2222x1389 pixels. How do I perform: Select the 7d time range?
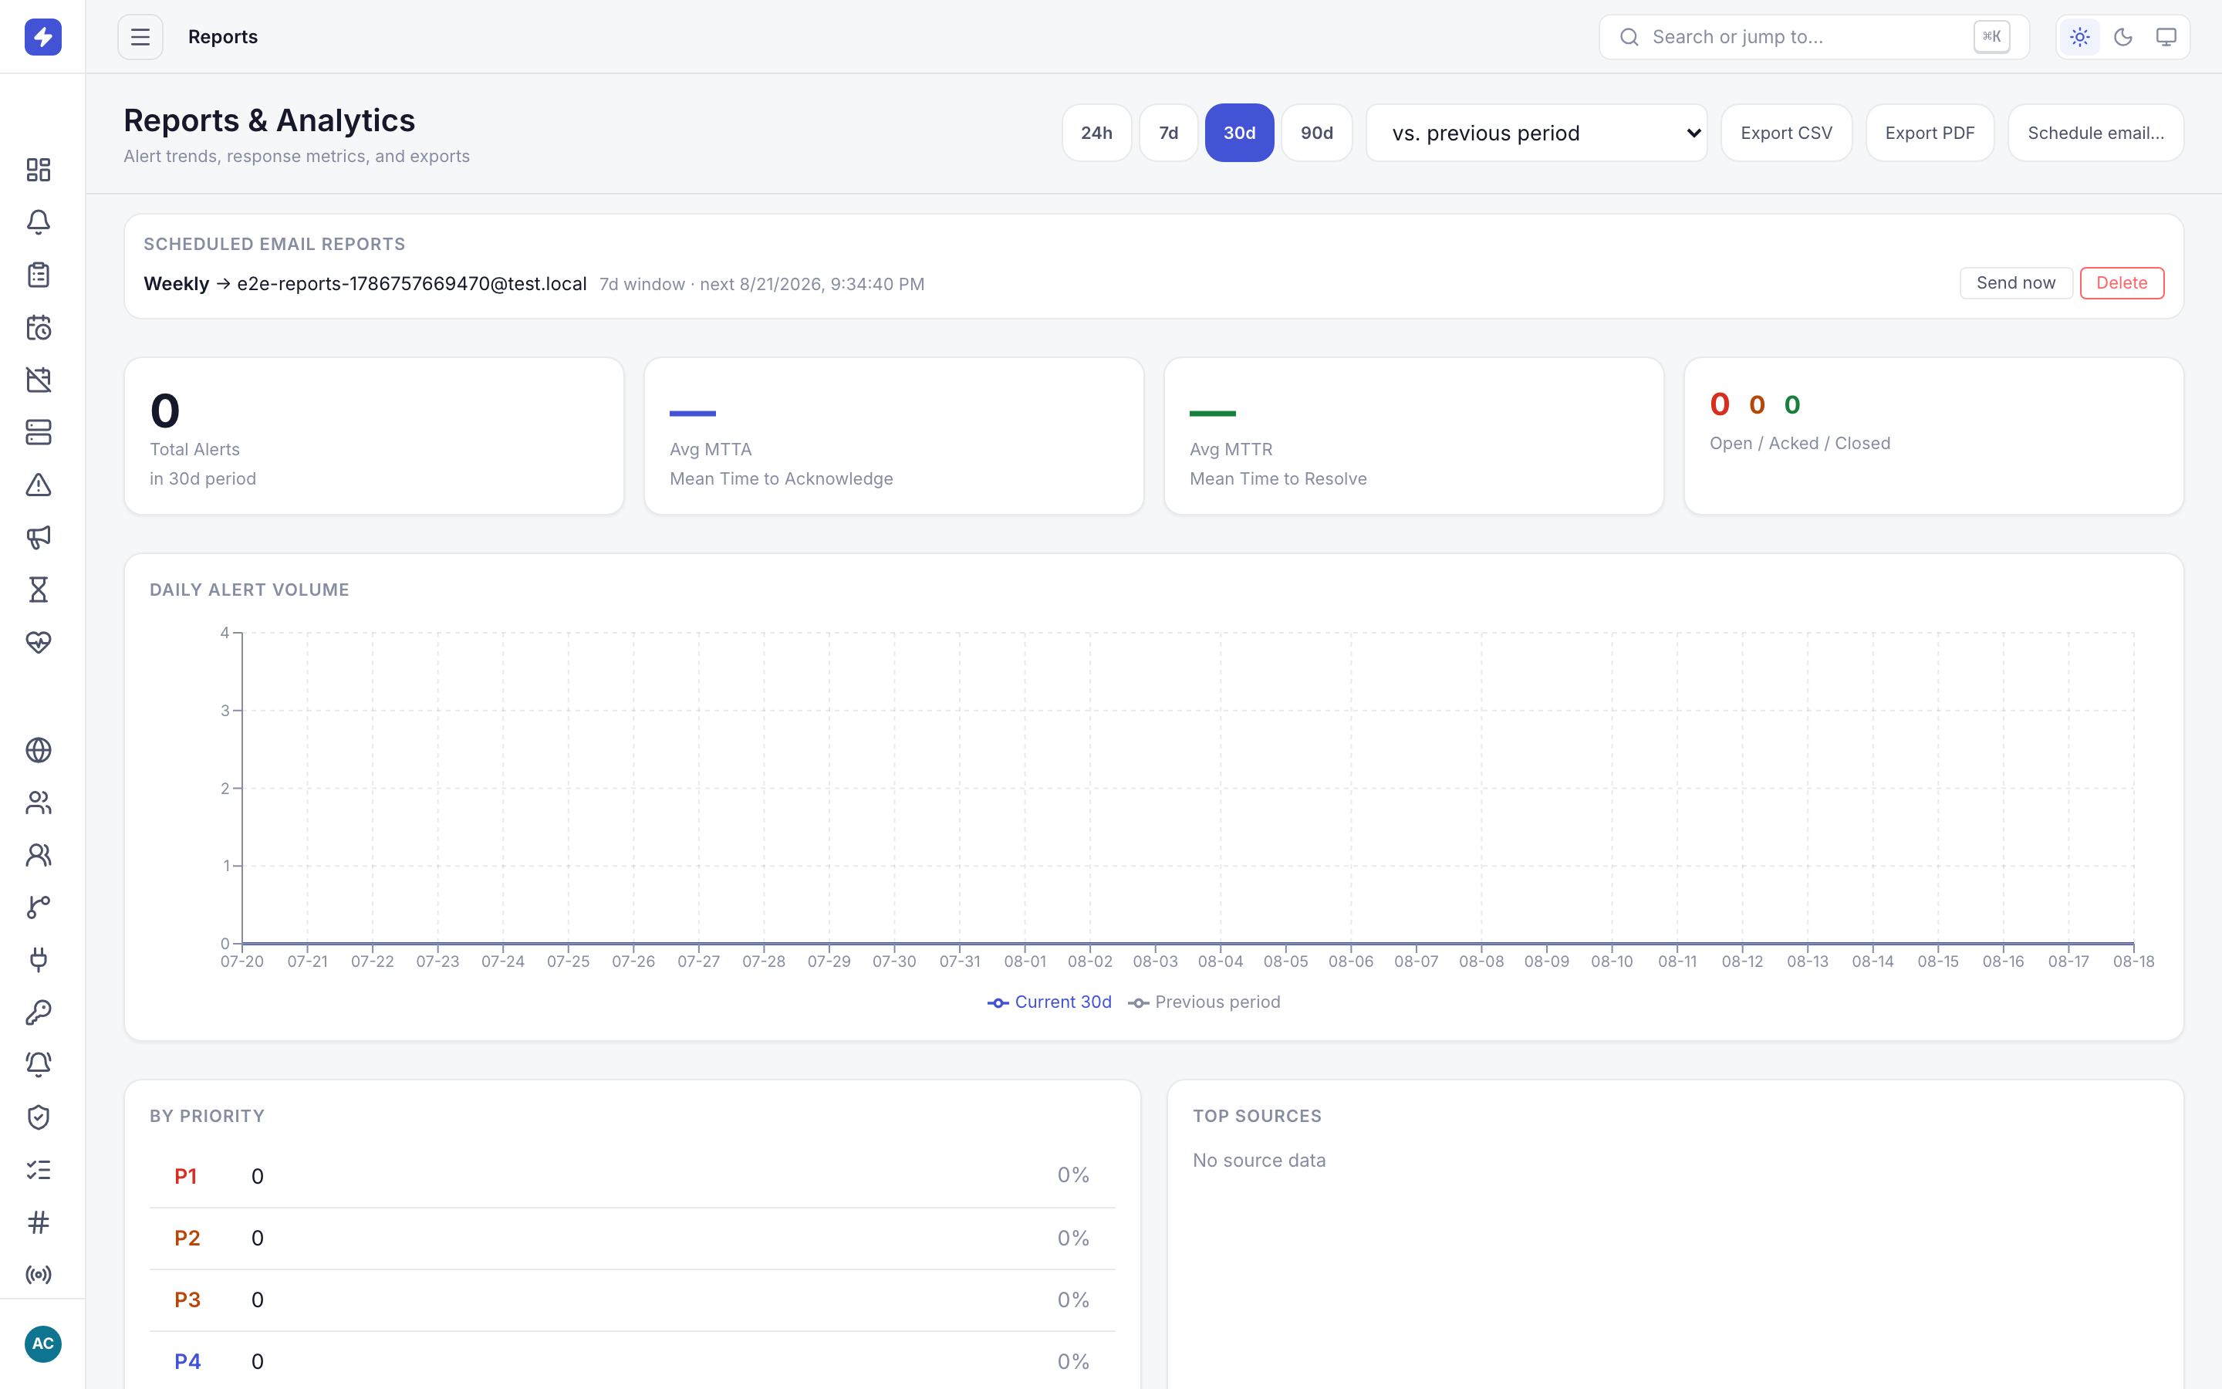click(1168, 132)
